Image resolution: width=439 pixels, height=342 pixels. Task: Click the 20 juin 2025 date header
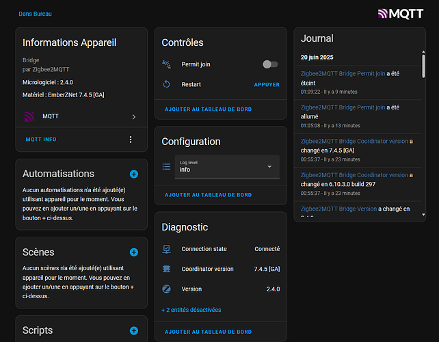(317, 57)
